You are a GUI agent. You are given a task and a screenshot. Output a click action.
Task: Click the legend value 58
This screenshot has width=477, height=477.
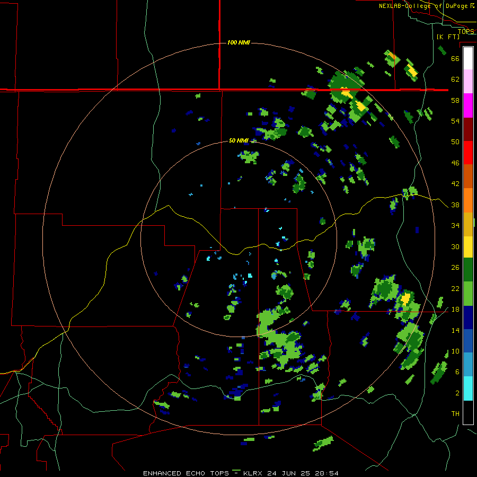455,100
